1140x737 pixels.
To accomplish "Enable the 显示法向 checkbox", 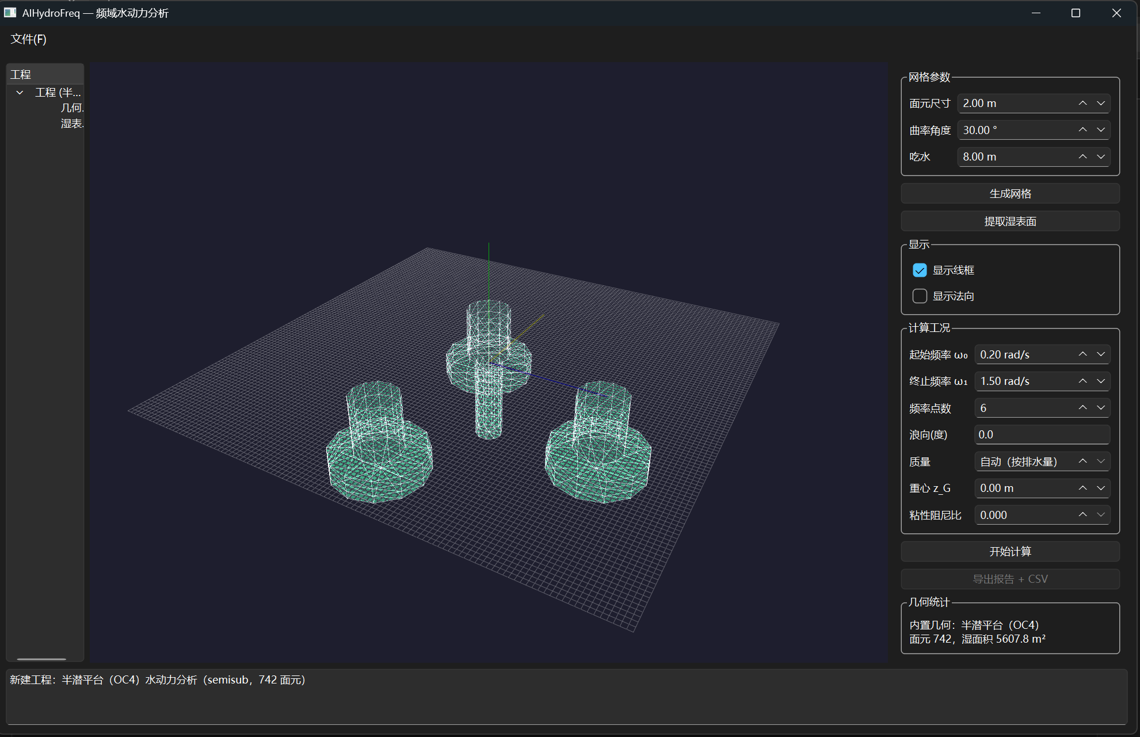I will click(920, 296).
